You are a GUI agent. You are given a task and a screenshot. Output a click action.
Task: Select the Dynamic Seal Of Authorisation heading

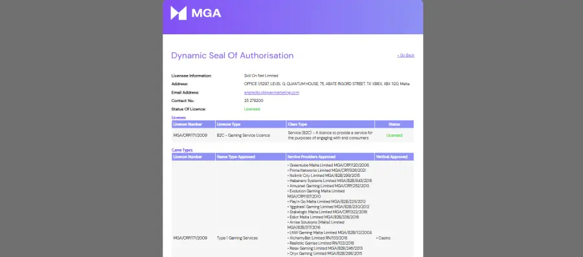tap(233, 56)
